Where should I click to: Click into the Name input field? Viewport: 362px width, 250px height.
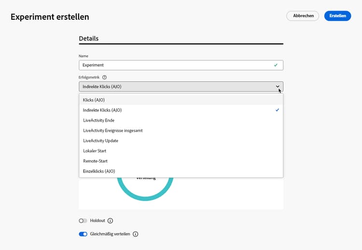click(x=174, y=65)
